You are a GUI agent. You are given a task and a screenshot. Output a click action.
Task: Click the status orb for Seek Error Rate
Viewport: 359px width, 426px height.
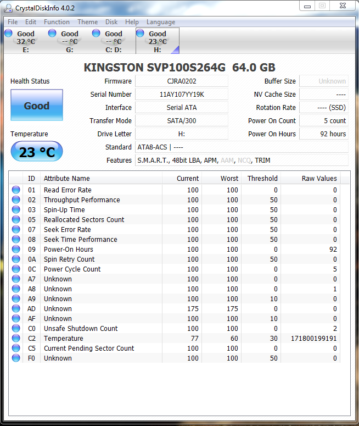pyautogui.click(x=16, y=229)
